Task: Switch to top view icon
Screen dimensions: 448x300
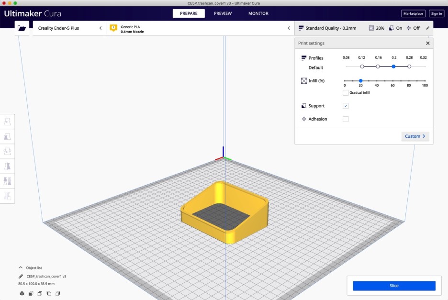Action: click(x=40, y=293)
